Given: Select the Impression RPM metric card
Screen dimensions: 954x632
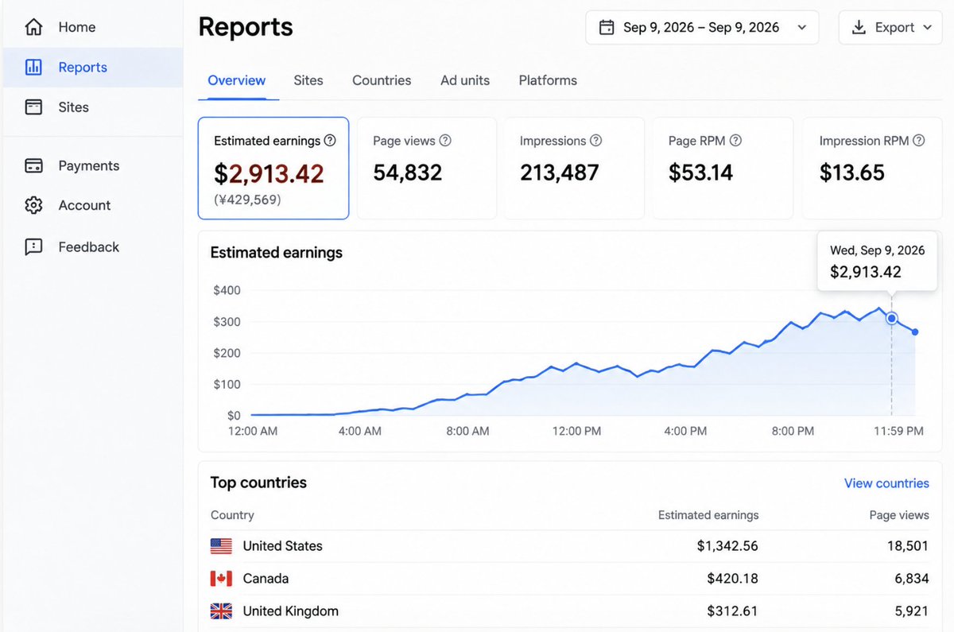Looking at the screenshot, I should point(872,169).
